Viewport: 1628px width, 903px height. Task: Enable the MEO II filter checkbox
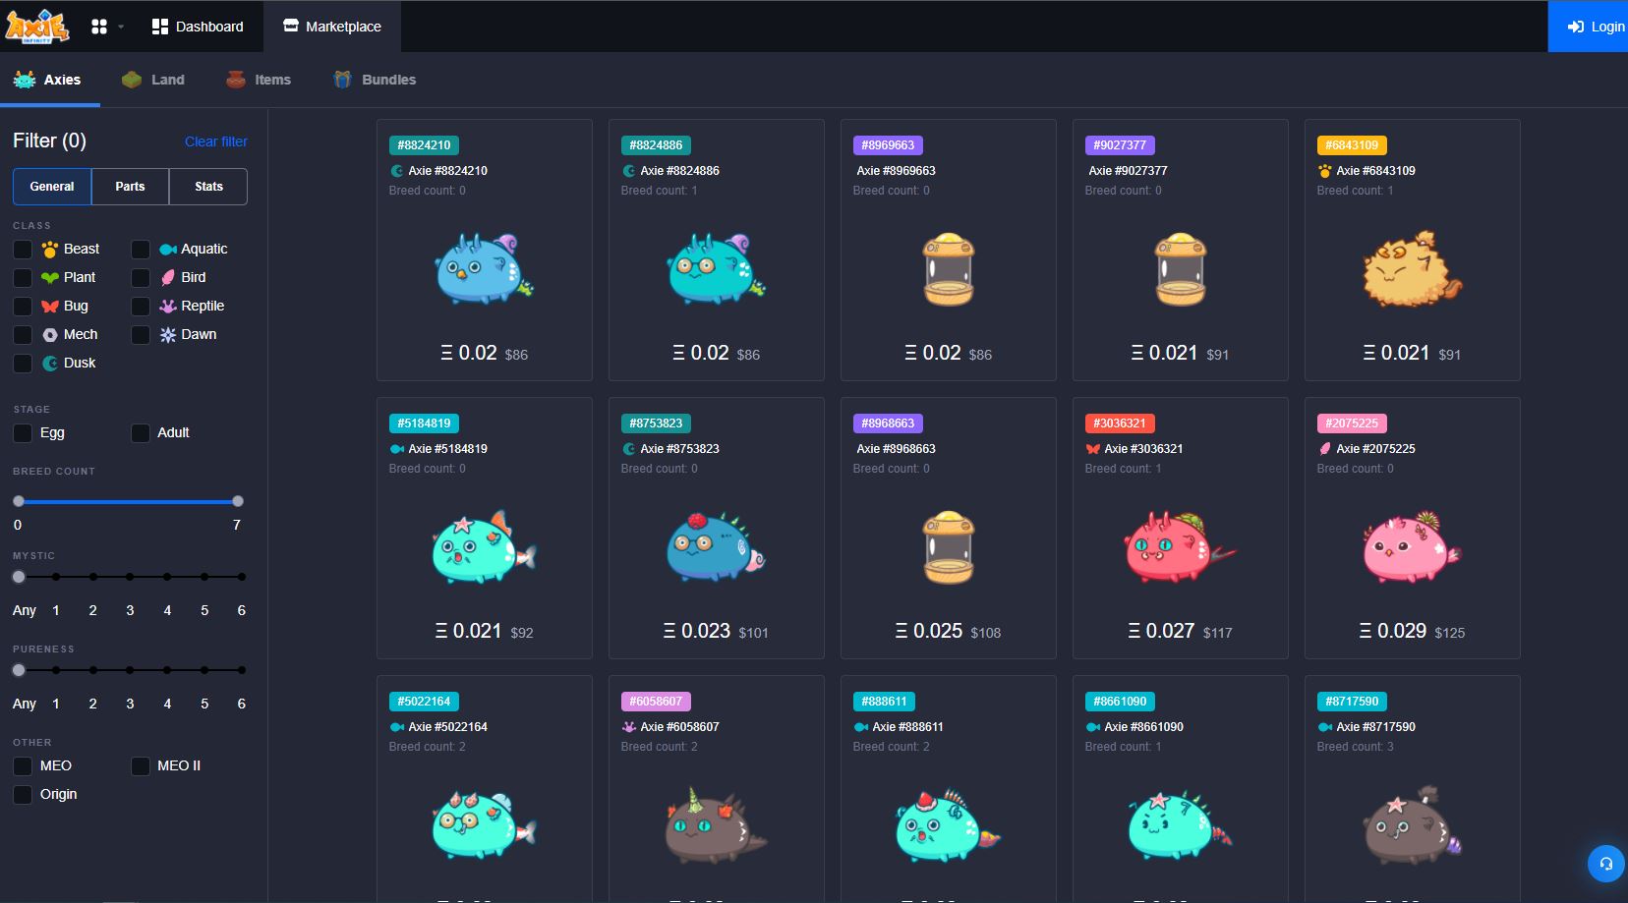coord(141,766)
